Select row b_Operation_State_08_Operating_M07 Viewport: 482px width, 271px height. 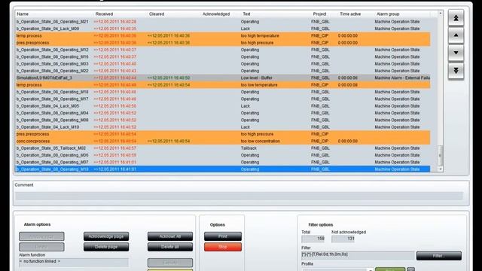tap(223, 163)
